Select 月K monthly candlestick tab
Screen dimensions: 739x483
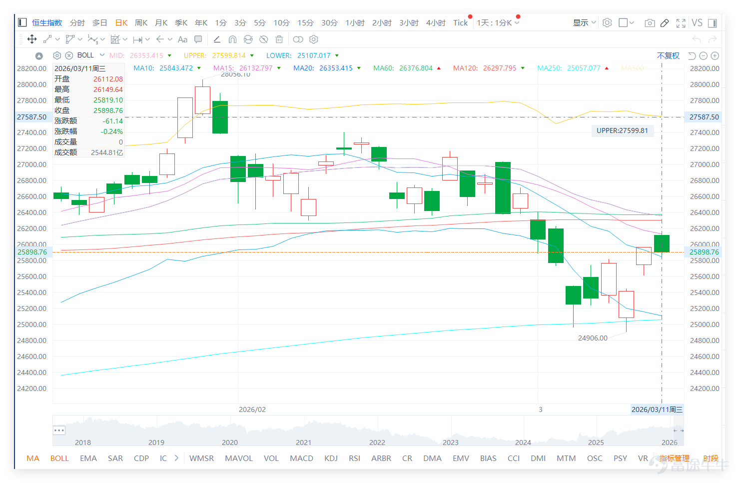click(161, 22)
